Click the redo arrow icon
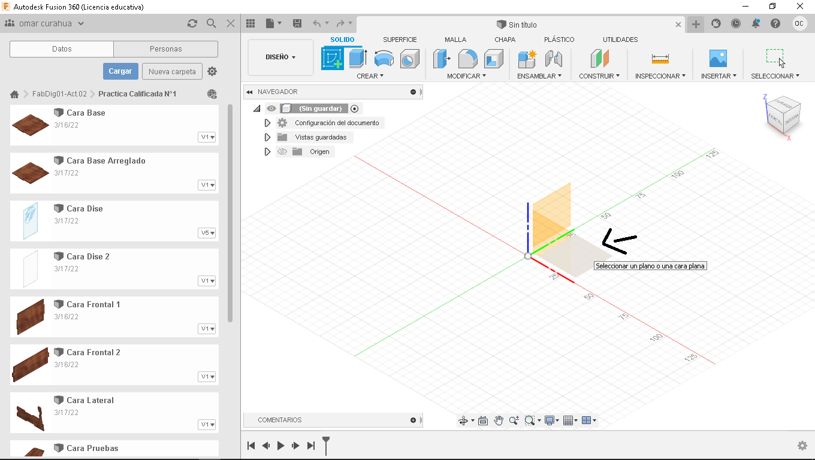The width and height of the screenshot is (815, 460). (x=340, y=23)
